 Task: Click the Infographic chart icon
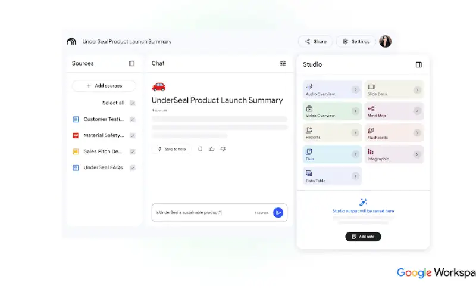(x=371, y=151)
